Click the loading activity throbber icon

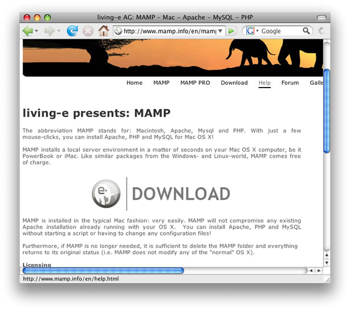tap(322, 31)
